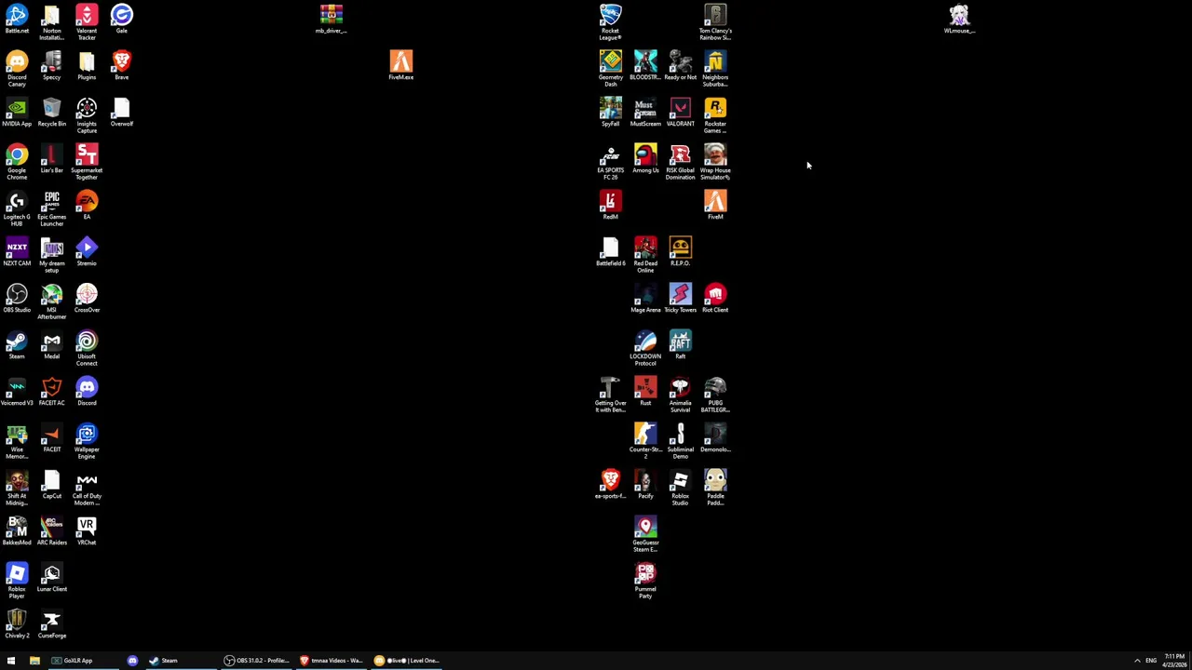Image resolution: width=1192 pixels, height=670 pixels.
Task: Select the Geometry Dash icon
Action: point(610,69)
